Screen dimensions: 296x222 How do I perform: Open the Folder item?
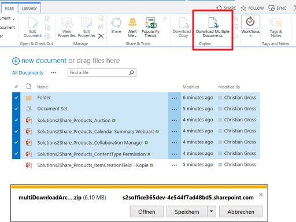(44, 98)
